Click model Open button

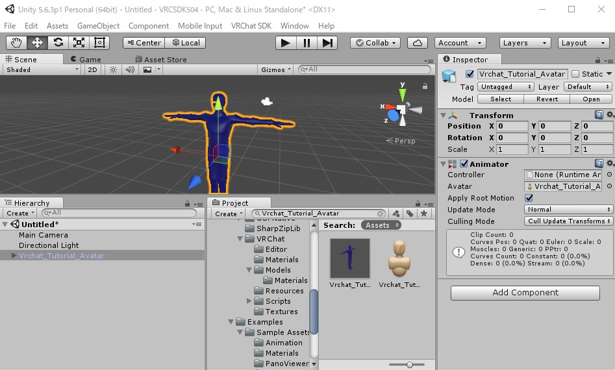(x=591, y=99)
